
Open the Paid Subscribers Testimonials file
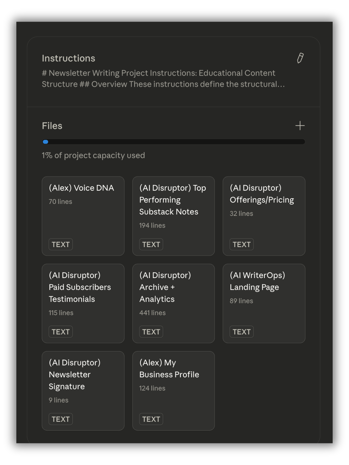(83, 303)
